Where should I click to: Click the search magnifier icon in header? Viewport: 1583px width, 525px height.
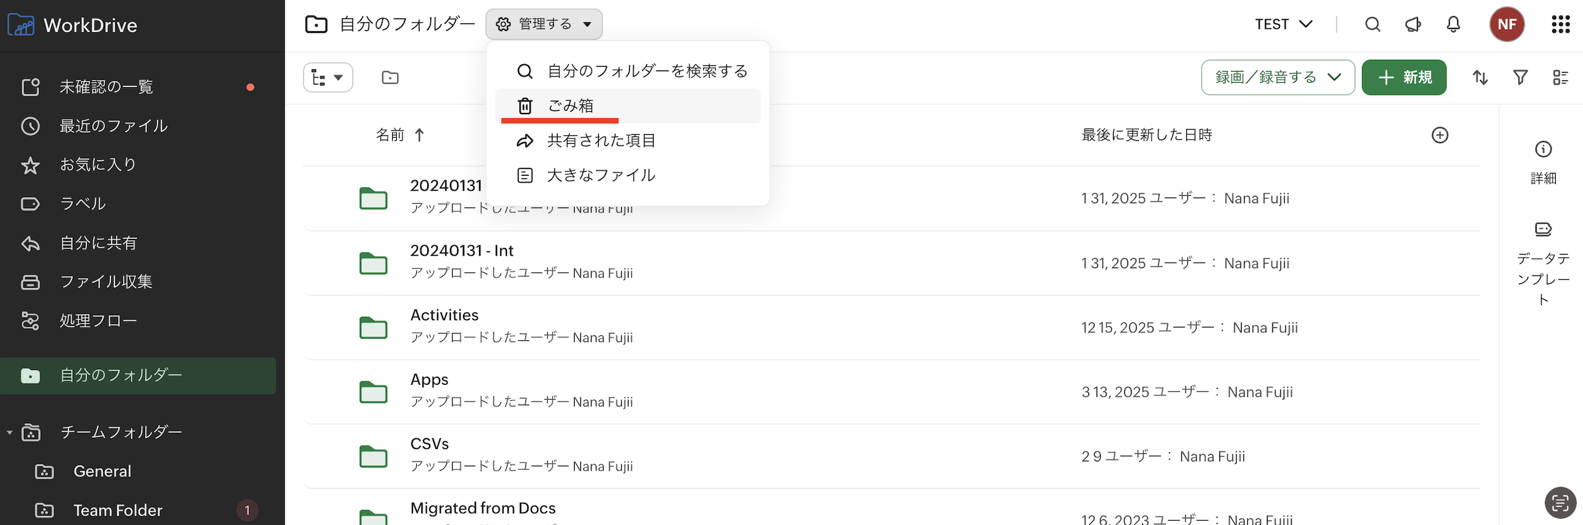point(1372,24)
